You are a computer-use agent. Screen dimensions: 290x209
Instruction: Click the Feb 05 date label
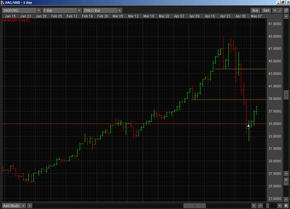(57, 16)
